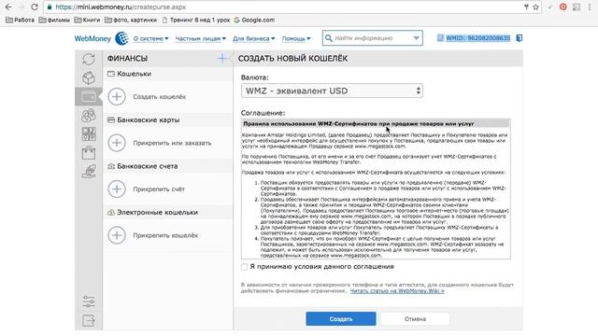
Task: Click Прикрепить счёт link
Action: click(159, 189)
